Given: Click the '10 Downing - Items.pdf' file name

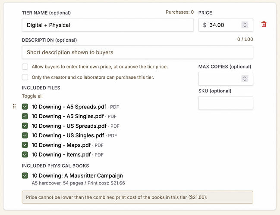Looking at the screenshot, I should tap(61, 155).
